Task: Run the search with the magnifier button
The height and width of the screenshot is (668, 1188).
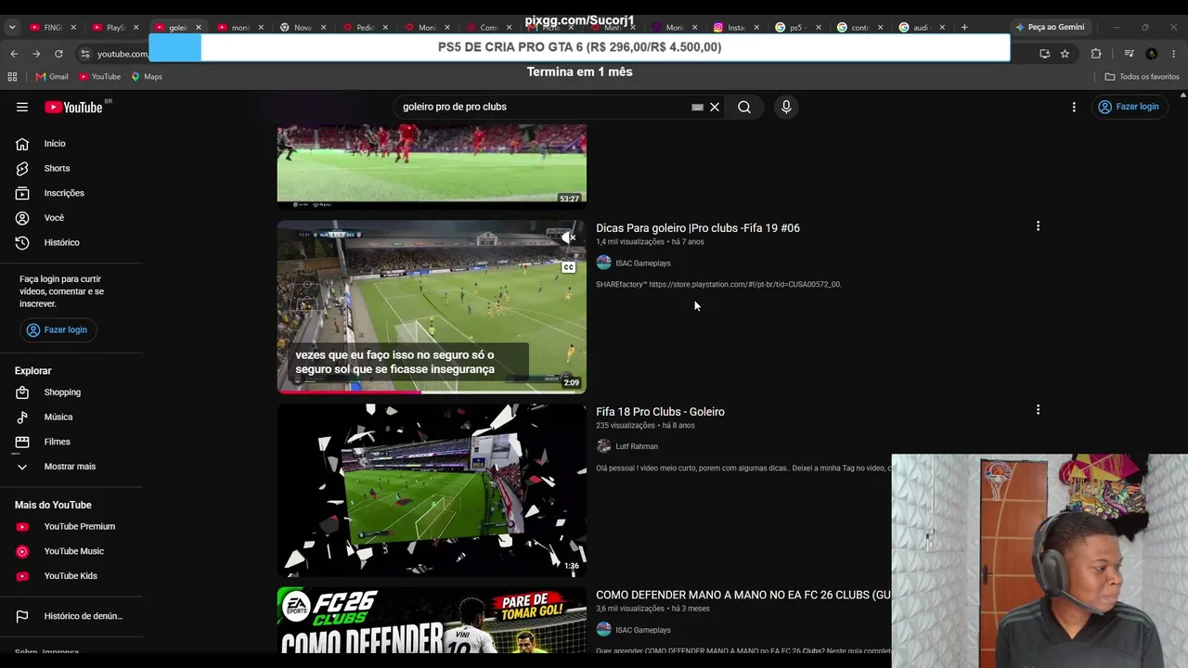Action: pos(744,107)
